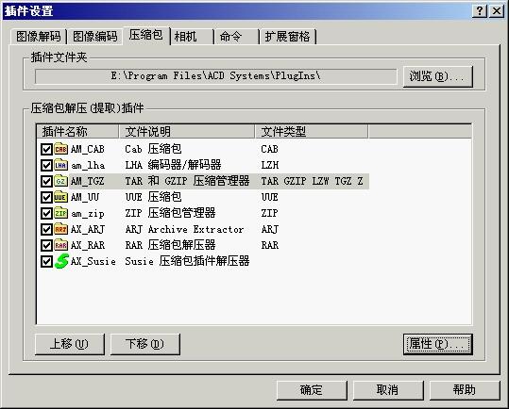Select the AM_UU plugin name
Image resolution: width=509 pixels, height=409 pixels.
[85, 197]
